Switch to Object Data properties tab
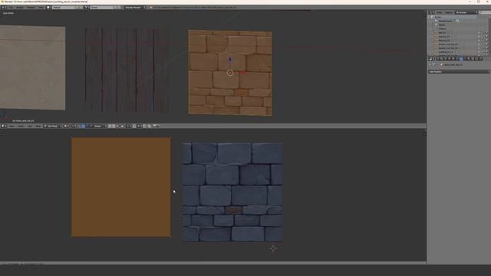Screen dimensions: 491x276 [x=465, y=59]
